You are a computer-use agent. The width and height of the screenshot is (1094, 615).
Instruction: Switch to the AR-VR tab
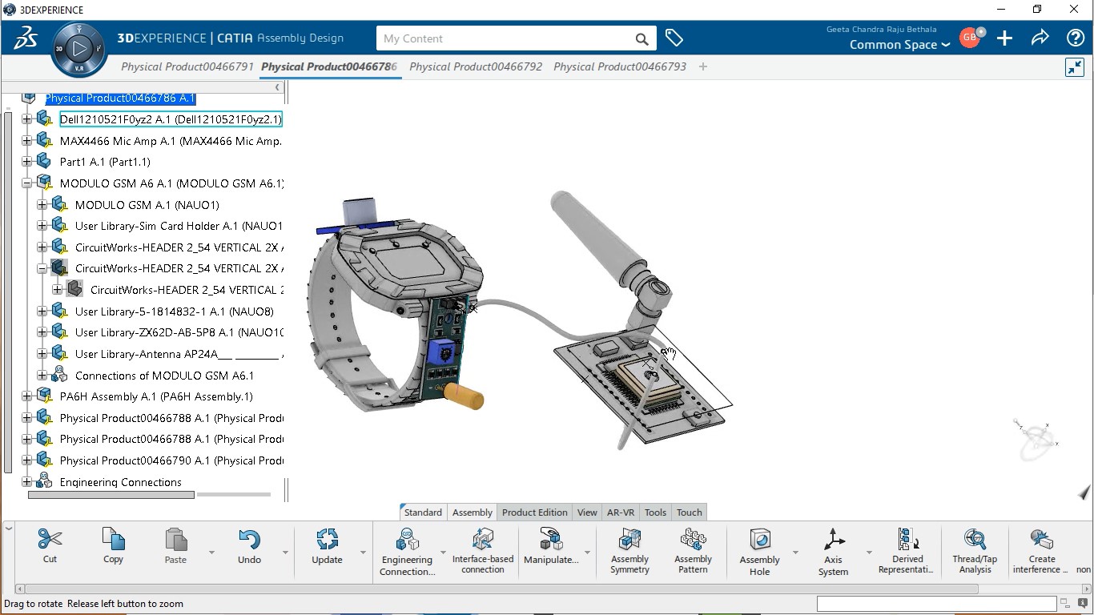(x=621, y=512)
